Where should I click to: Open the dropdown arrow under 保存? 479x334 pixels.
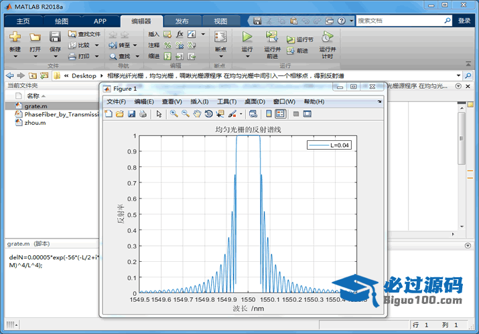(56, 56)
